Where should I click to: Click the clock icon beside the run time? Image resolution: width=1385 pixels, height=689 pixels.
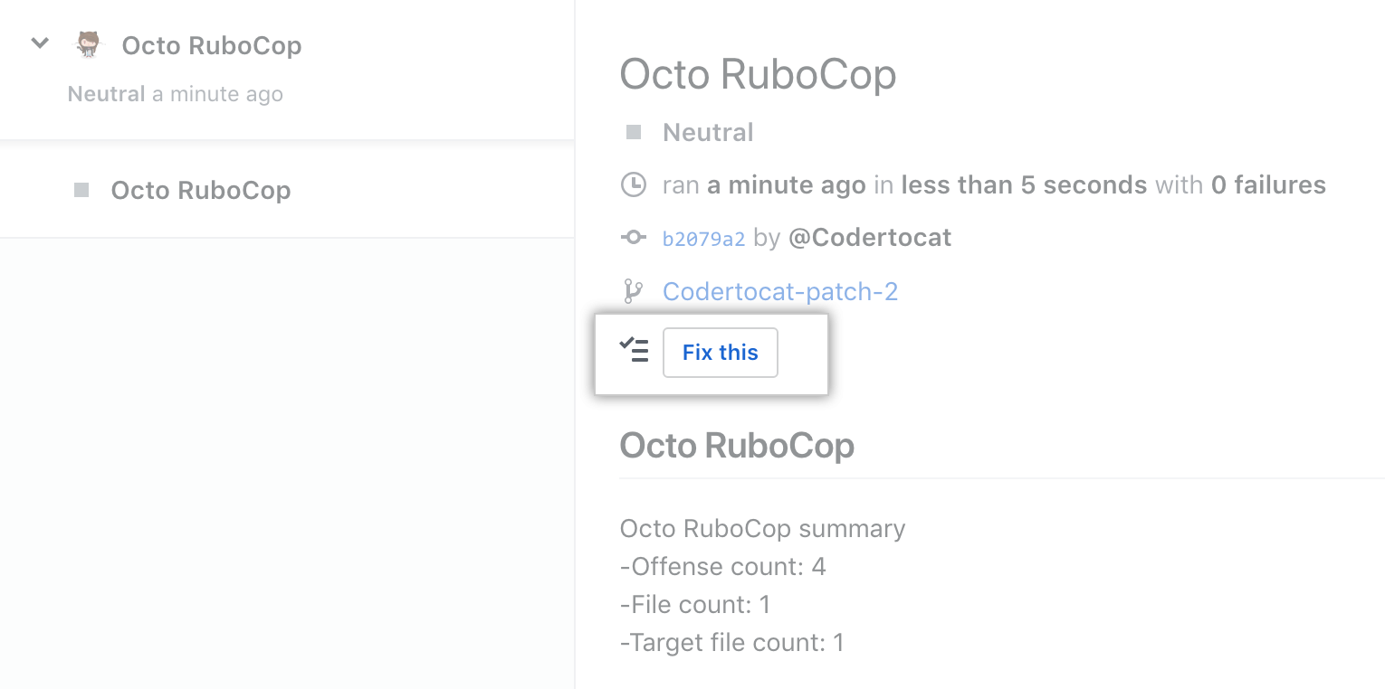coord(634,184)
